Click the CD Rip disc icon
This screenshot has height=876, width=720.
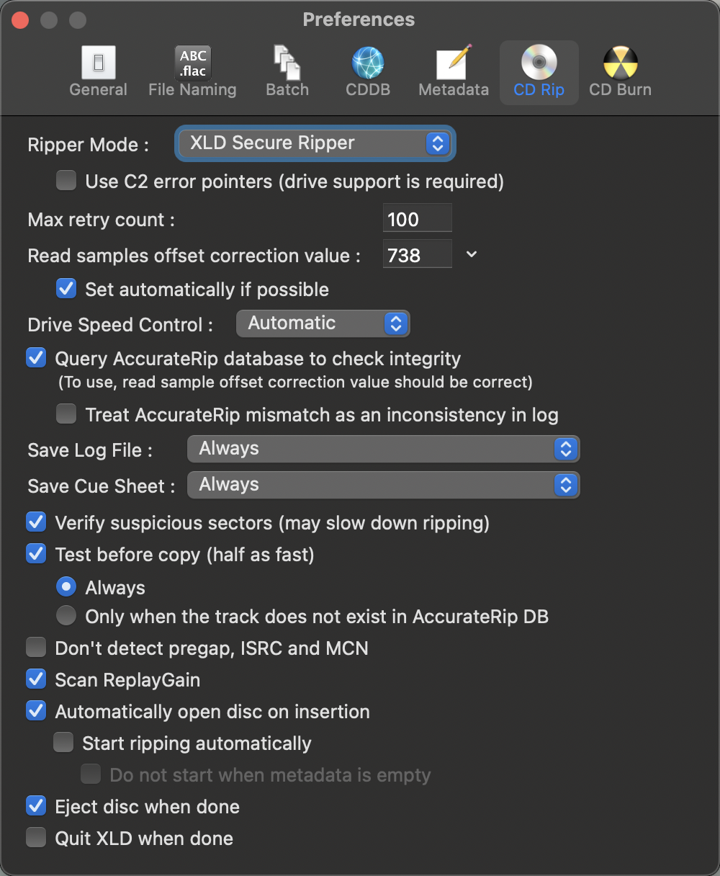point(539,63)
